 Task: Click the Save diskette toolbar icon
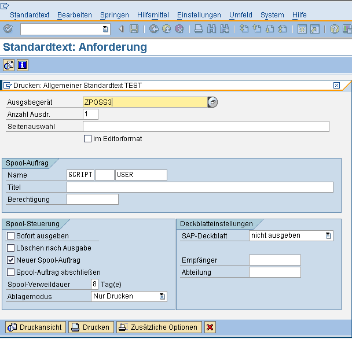click(134, 29)
